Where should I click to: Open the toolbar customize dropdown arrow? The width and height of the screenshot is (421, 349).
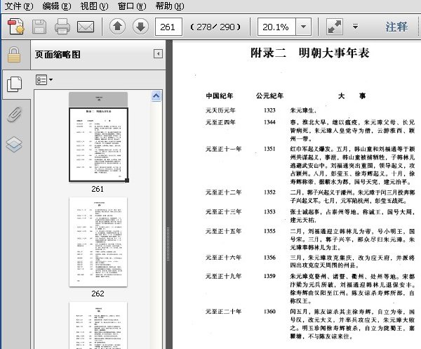(x=355, y=27)
